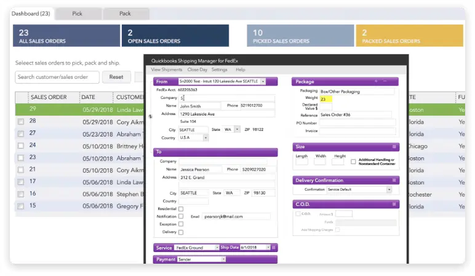Collapse the Size section square icon
Screen dimensions: 475x276
[x=394, y=147]
